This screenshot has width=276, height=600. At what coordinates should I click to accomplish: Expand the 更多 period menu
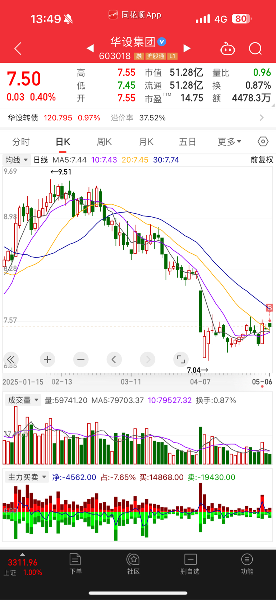tap(229, 142)
